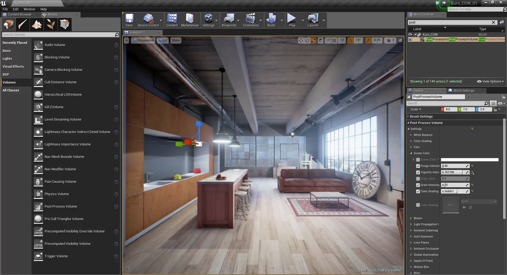Select Post Process Volume in Volumes list

pyautogui.click(x=60, y=207)
